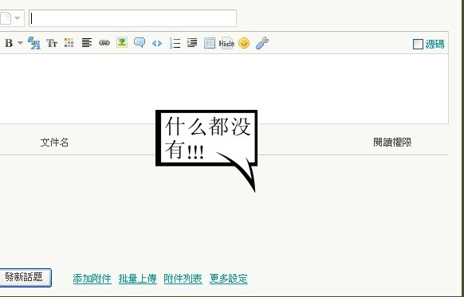Indent text with the indent icon
The height and width of the screenshot is (297, 464).
(192, 43)
